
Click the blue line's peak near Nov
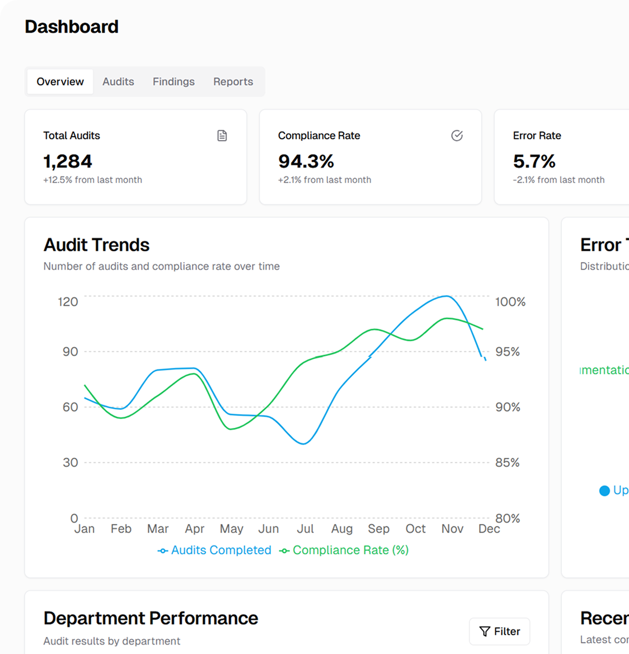(446, 296)
